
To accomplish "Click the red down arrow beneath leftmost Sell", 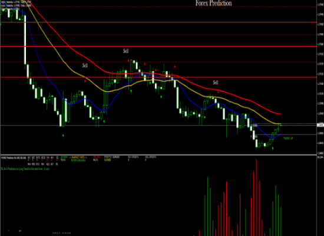I will [85, 81].
